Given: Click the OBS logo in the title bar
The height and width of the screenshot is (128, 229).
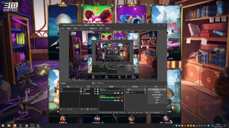Looking at the screenshot, I should (61, 25).
